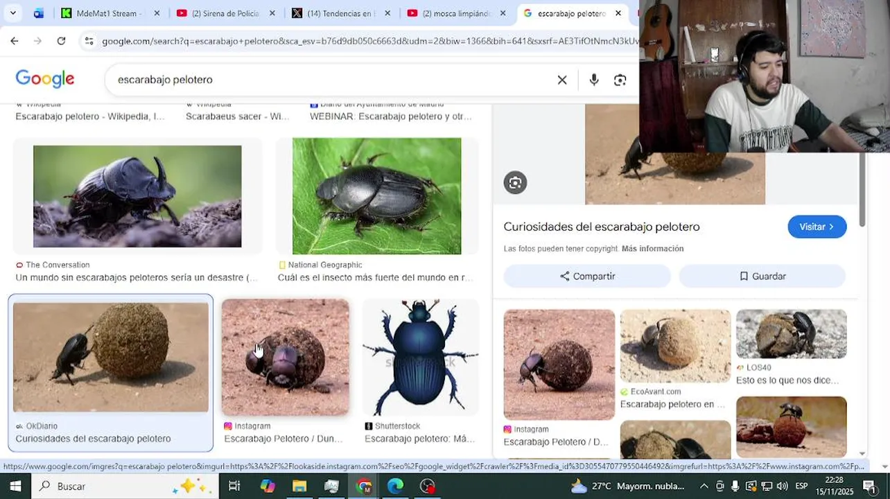Open site information icon in address bar

89,42
